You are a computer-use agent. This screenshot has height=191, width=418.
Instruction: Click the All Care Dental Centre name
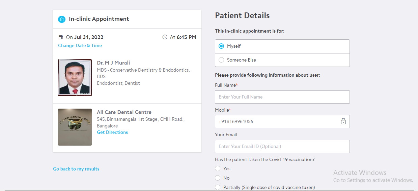(124, 112)
